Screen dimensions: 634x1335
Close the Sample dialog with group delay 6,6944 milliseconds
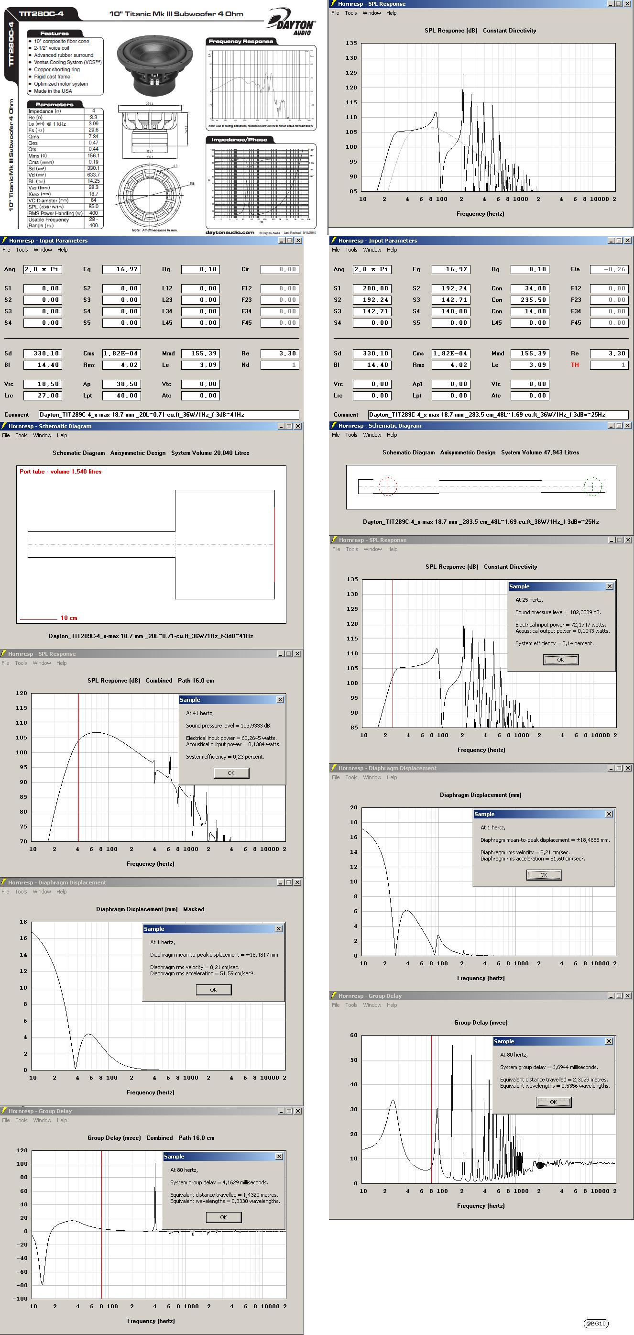point(609,1041)
